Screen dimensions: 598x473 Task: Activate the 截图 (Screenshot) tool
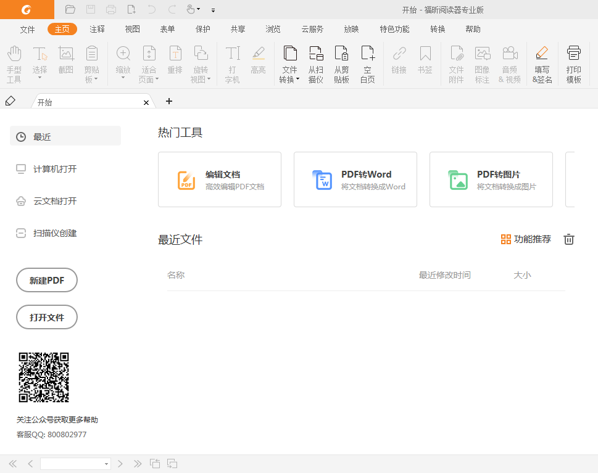point(65,64)
